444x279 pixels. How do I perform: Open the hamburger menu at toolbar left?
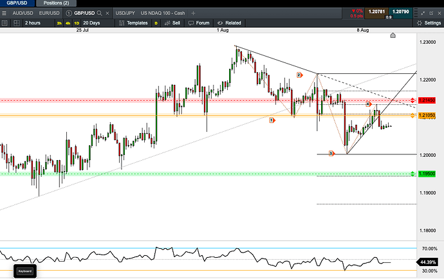click(5, 22)
